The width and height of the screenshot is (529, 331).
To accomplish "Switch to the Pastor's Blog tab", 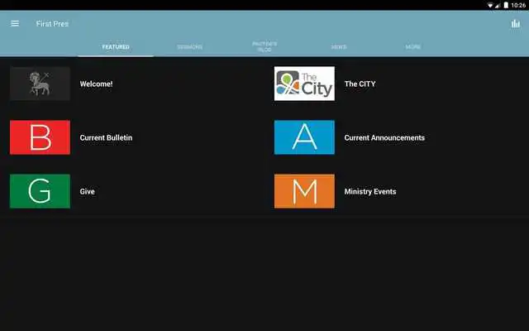I will click(264, 46).
